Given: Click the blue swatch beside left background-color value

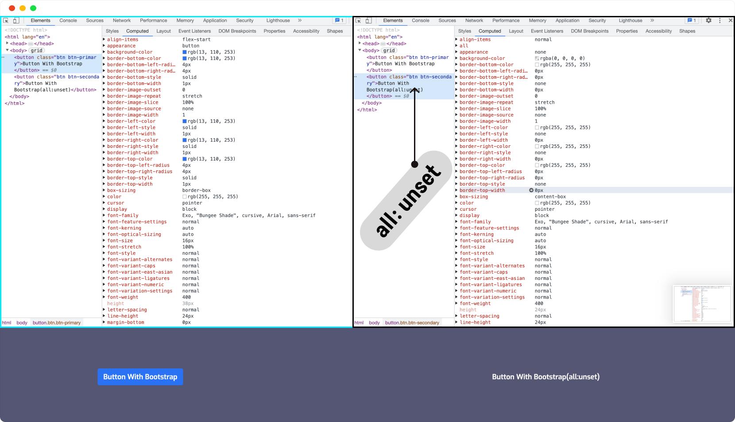Looking at the screenshot, I should pos(185,52).
